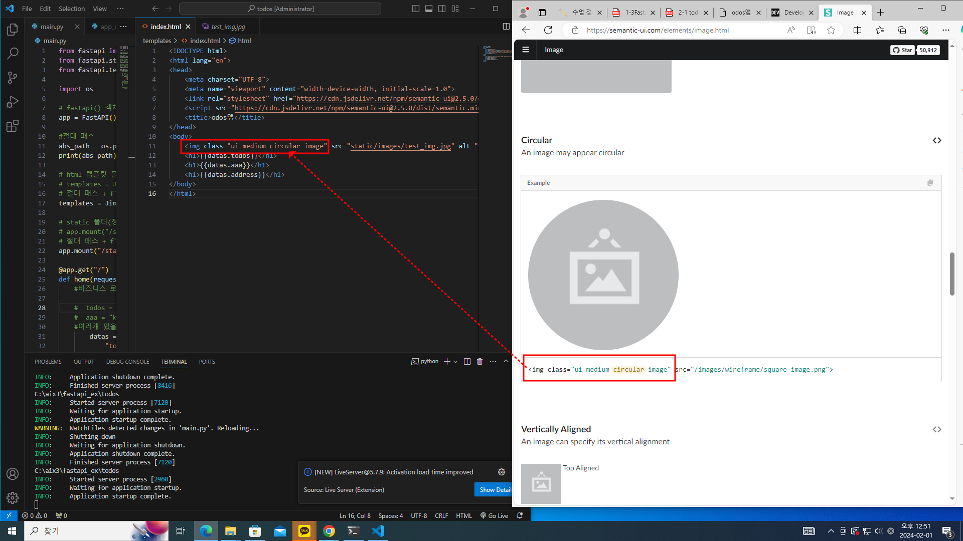Toggle code view for Vertically Aligned section
Viewport: 963px width, 541px height.
tap(936, 429)
